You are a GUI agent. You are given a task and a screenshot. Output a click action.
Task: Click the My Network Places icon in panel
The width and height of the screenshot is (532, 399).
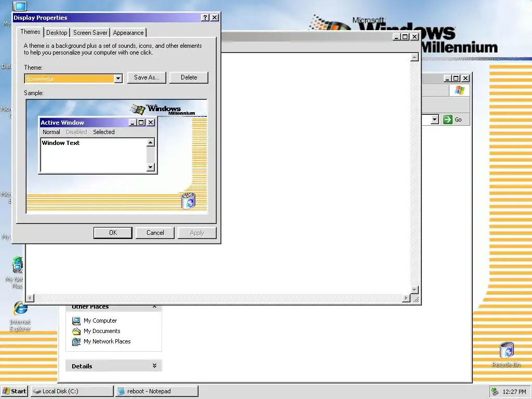(x=76, y=342)
